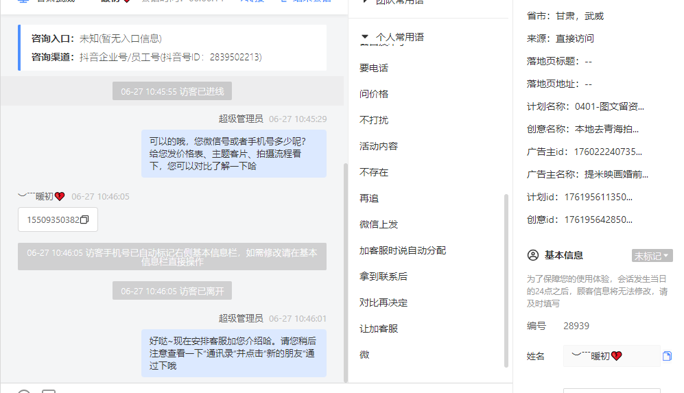Select quick phrase 不打扰

(x=373, y=121)
